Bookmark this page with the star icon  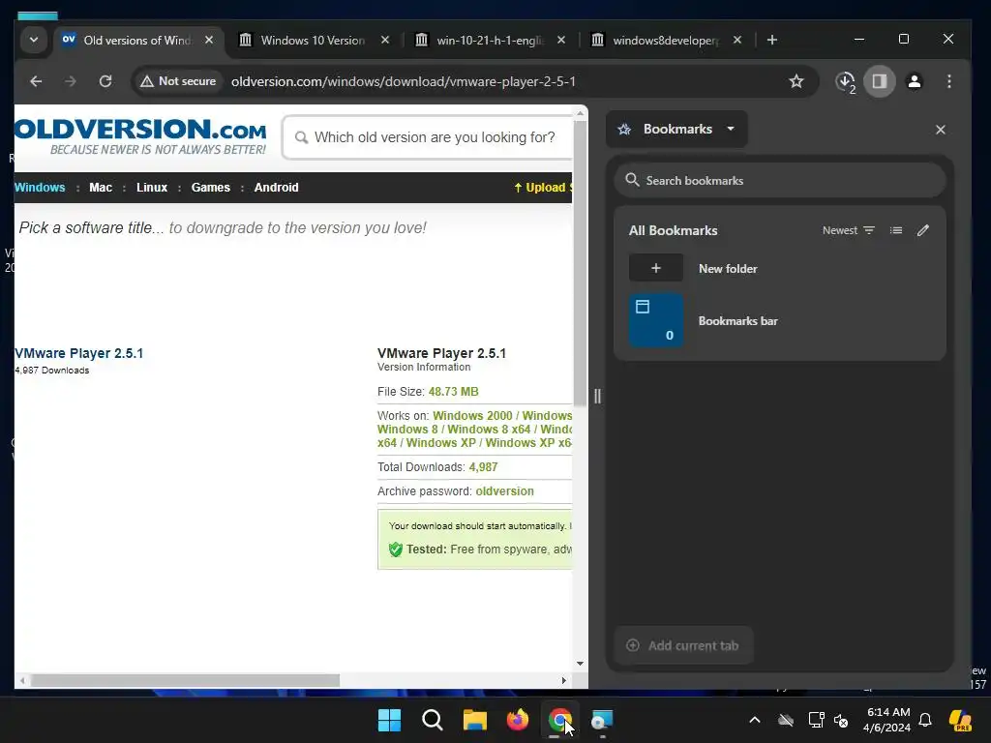[796, 81]
